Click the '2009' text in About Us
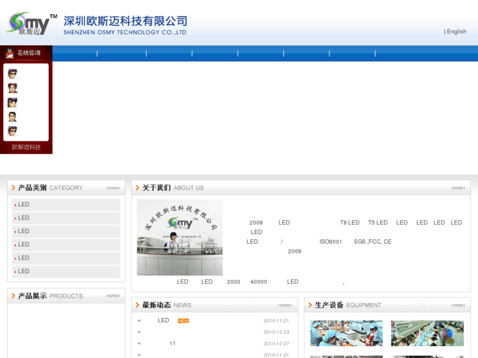478x358 pixels. pyautogui.click(x=295, y=252)
